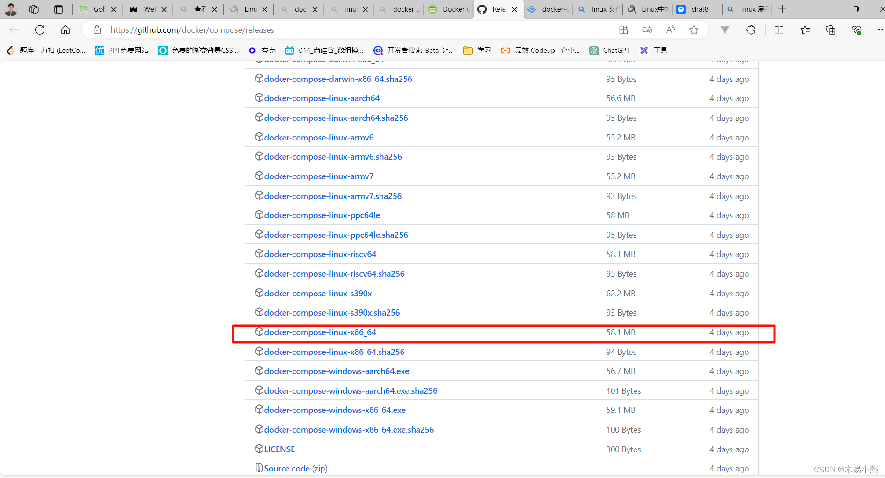Viewport: 885px width, 478px height.
Task: Click the address bar URL field
Action: (x=356, y=30)
